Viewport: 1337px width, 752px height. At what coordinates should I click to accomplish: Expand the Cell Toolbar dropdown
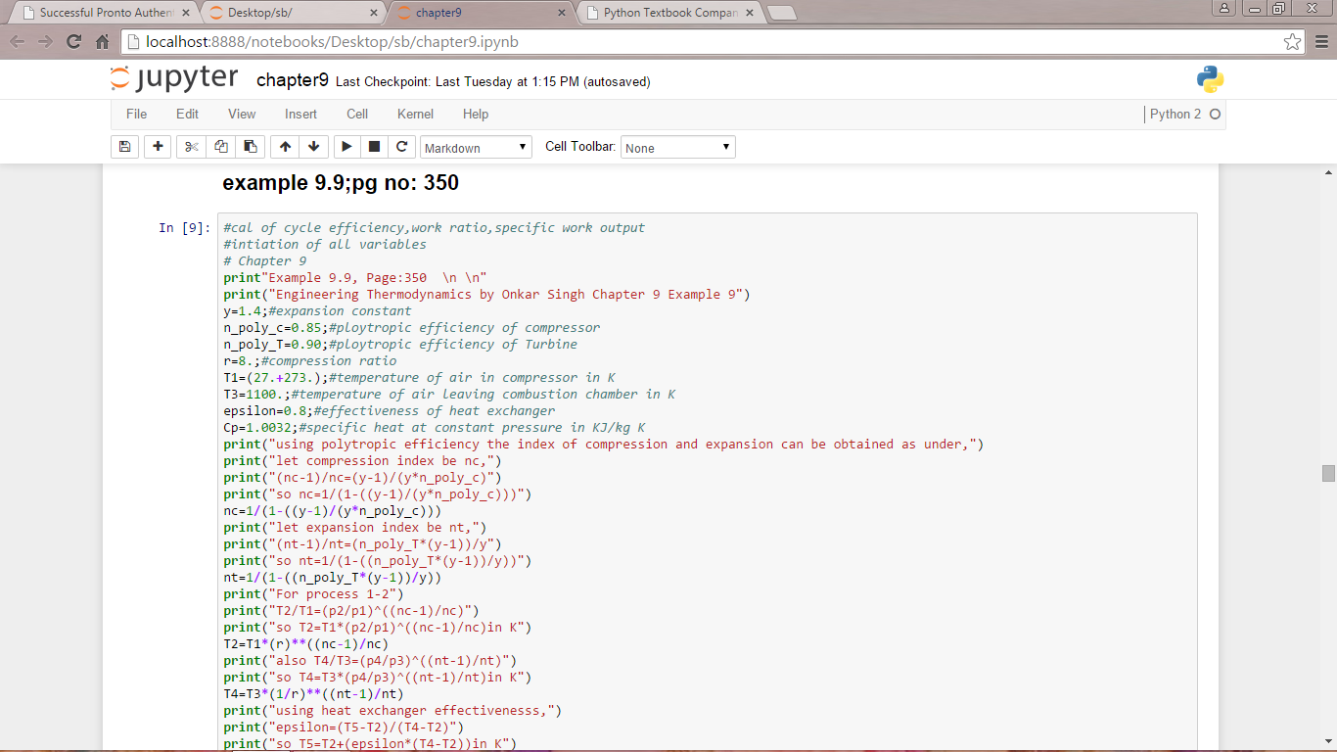click(677, 148)
